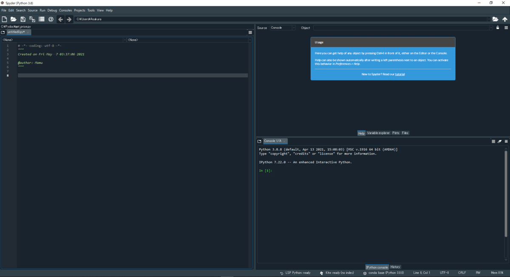The image size is (510, 277).
Task: Switch to the Files tab
Action: 405,133
